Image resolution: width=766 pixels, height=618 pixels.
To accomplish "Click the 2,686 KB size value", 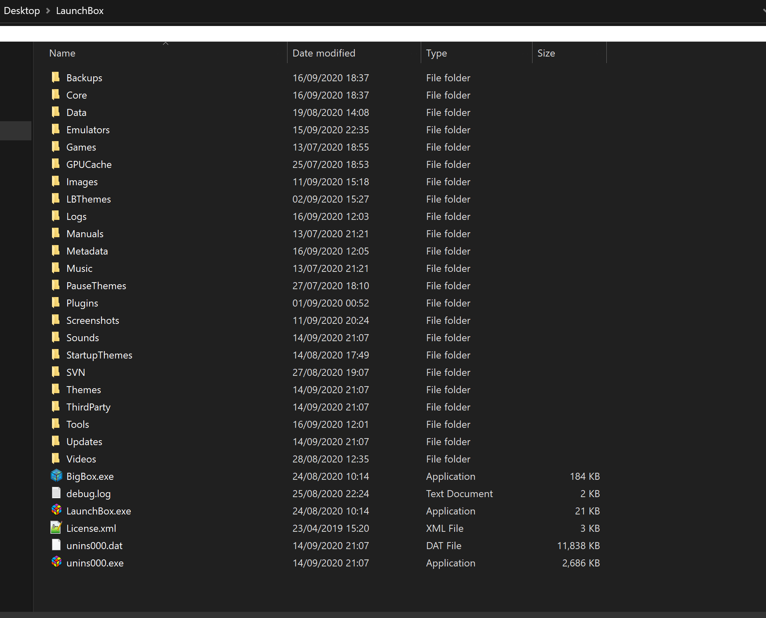I will [581, 563].
